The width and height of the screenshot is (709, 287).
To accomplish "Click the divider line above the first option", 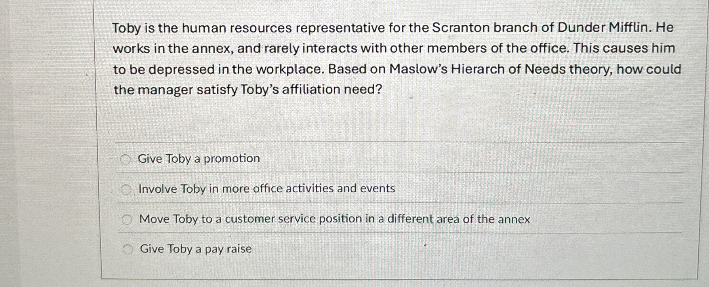I will point(403,142).
